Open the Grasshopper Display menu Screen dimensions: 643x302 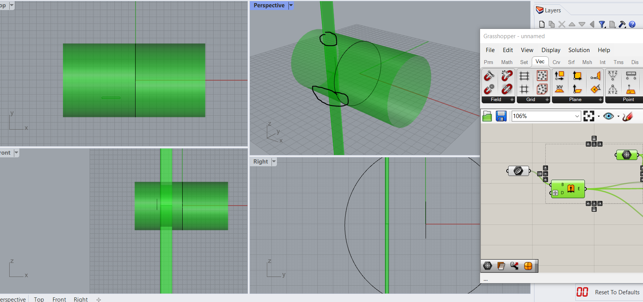pos(551,50)
